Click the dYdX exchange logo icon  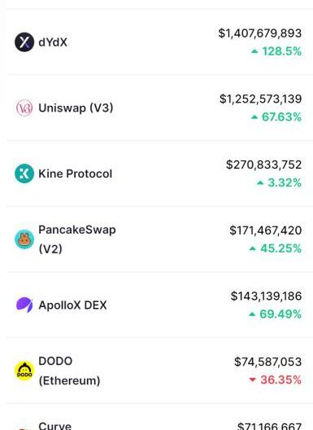(24, 42)
